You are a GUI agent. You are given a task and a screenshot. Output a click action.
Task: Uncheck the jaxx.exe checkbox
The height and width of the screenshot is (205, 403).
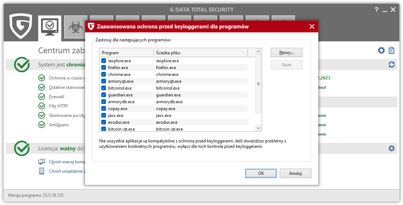[x=103, y=115]
